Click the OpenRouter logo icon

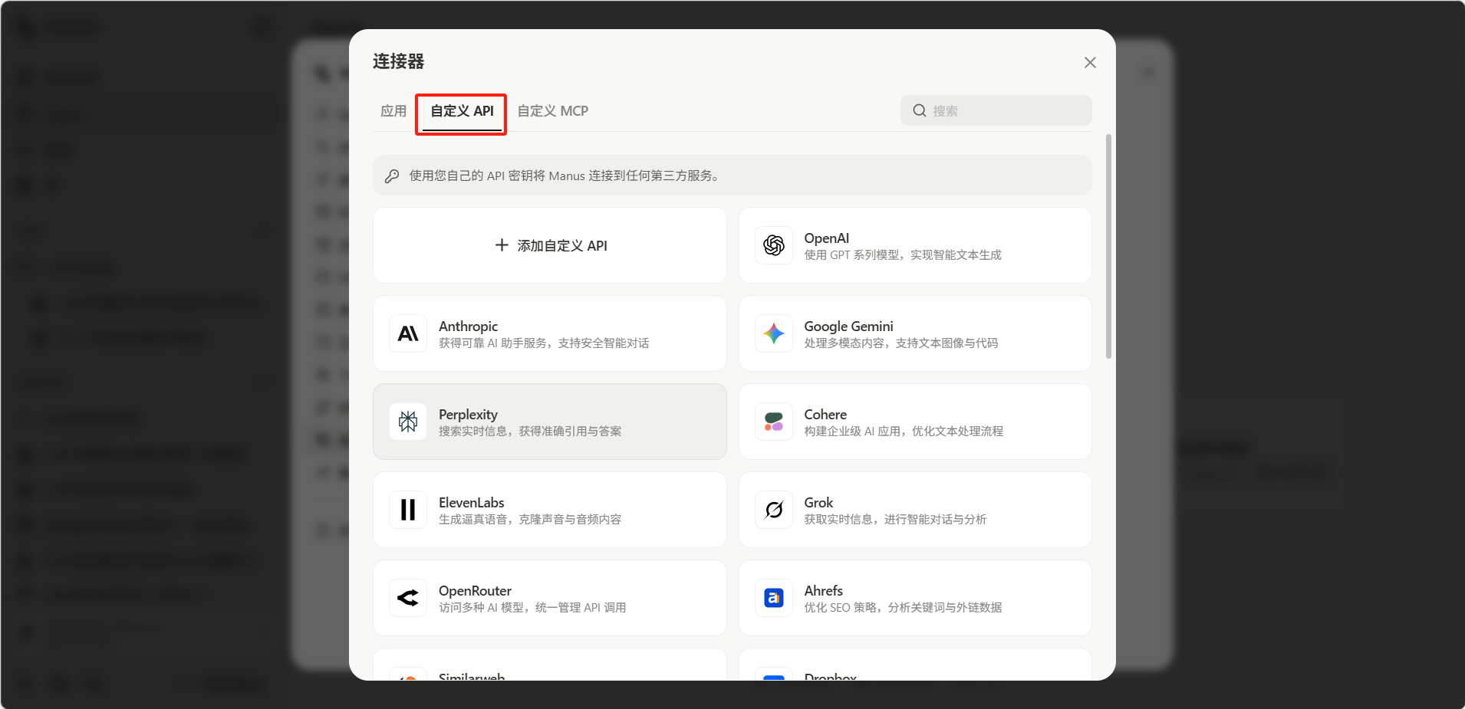(408, 598)
